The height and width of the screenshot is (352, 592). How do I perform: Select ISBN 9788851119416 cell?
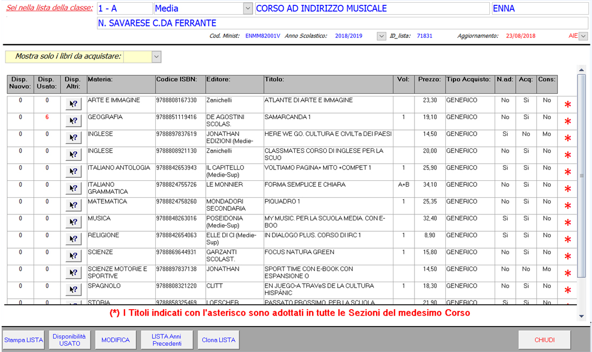coord(181,121)
